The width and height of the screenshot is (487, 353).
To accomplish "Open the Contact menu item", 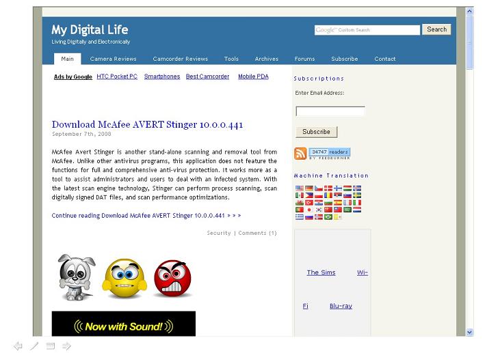I will point(385,59).
